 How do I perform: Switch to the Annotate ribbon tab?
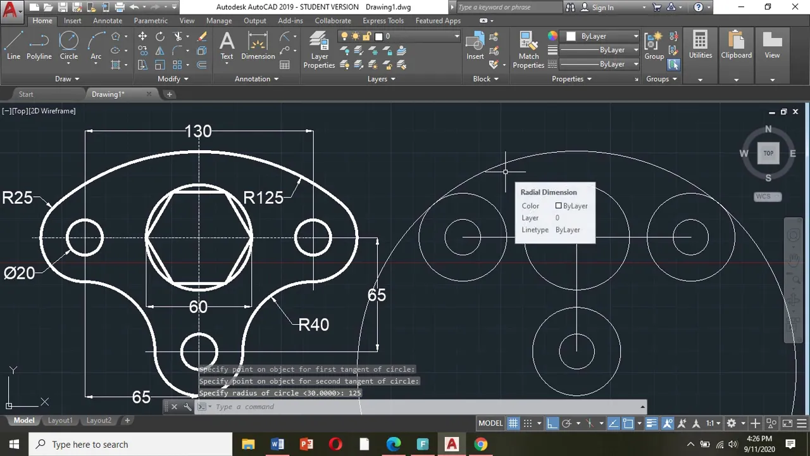point(108,21)
